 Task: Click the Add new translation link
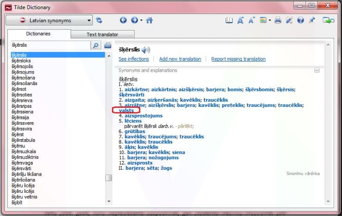point(180,59)
